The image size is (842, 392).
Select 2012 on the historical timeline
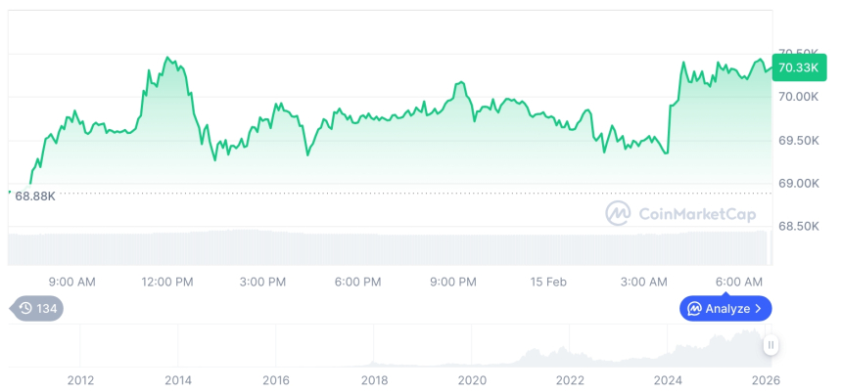(80, 379)
